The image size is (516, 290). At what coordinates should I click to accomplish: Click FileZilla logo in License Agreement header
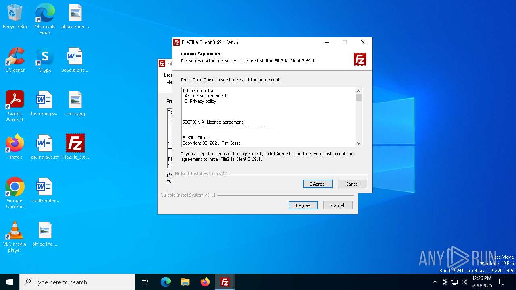[x=360, y=59]
